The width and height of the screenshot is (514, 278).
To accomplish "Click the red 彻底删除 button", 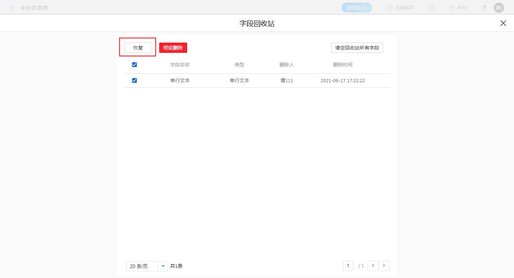I will pos(173,48).
